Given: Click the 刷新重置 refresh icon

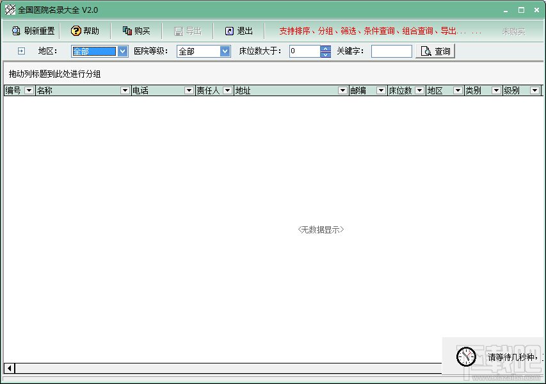Looking at the screenshot, I should click(16, 31).
